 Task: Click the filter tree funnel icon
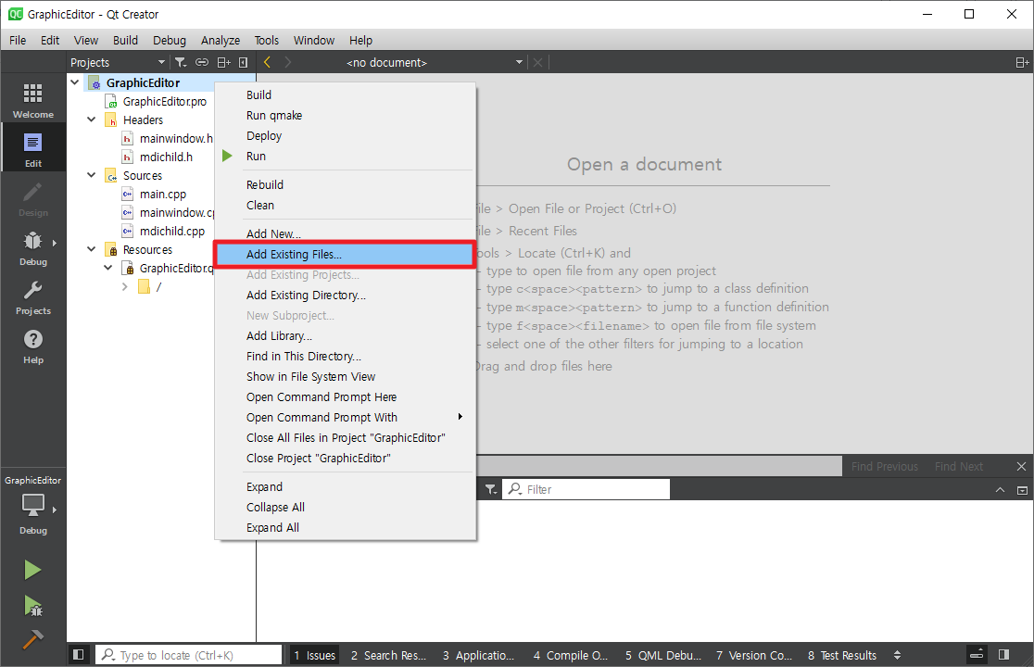pyautogui.click(x=180, y=62)
